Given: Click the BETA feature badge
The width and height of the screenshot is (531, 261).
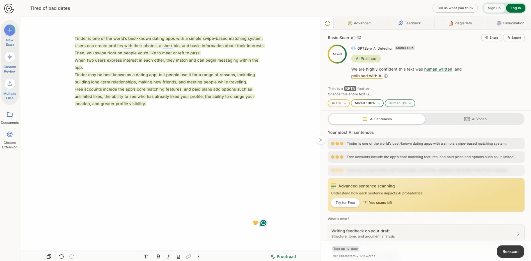Looking at the screenshot, I should pos(350,89).
